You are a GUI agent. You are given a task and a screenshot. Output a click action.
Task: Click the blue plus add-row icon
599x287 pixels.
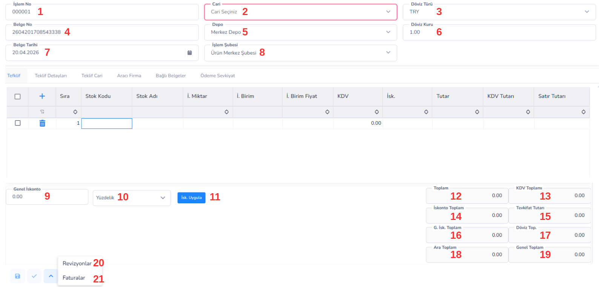tap(42, 96)
